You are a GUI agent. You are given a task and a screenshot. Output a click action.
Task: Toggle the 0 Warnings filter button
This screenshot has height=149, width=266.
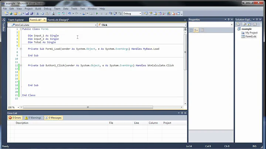tap(33, 118)
